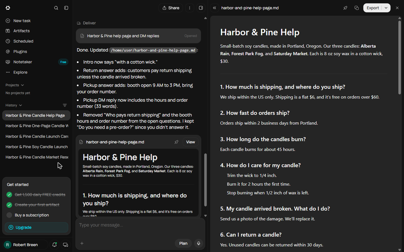Click View on the file card
This screenshot has height=252, width=404.
[x=190, y=142]
